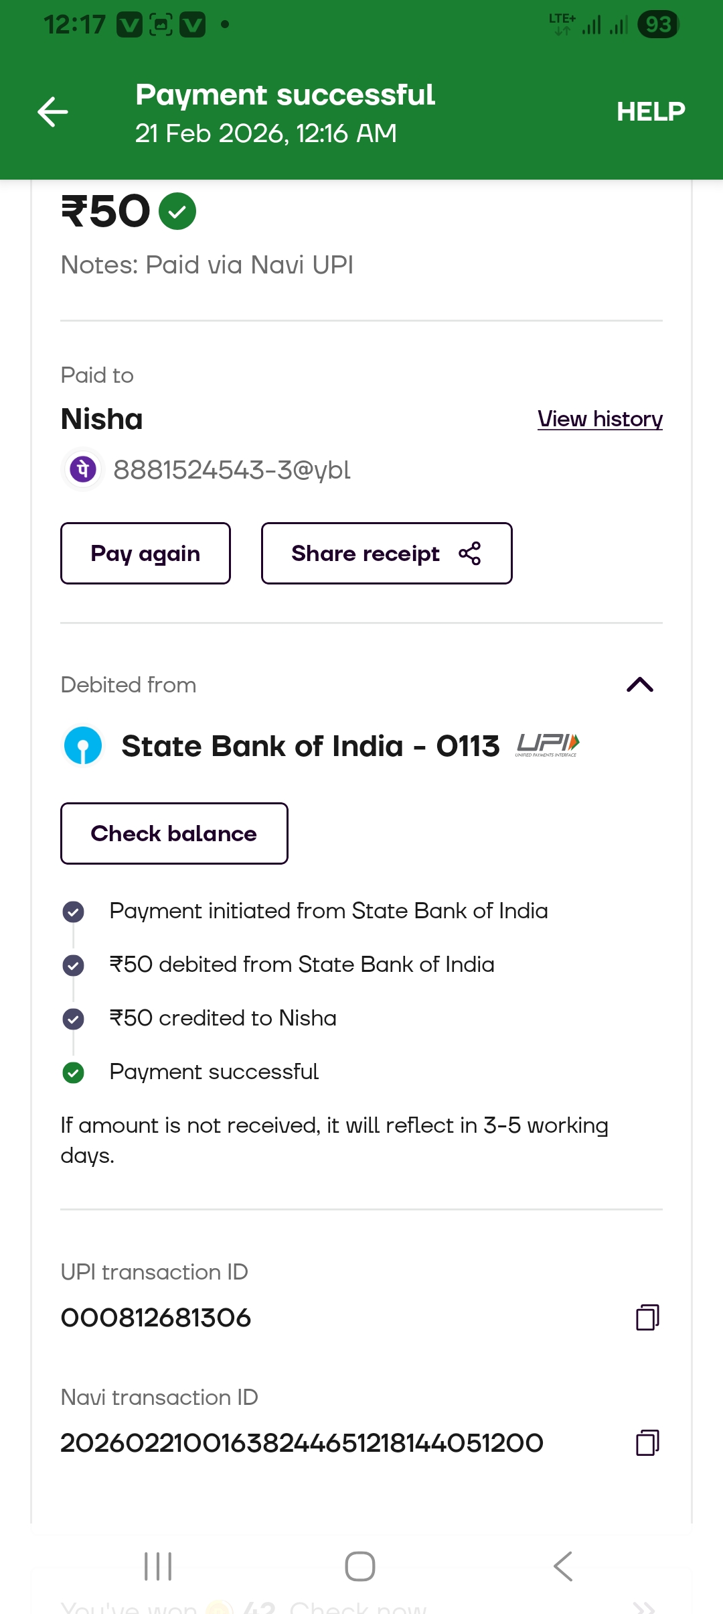Open View history for Nisha
This screenshot has height=1614, width=723.
tap(600, 419)
